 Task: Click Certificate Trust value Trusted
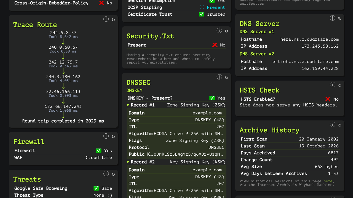[216, 14]
